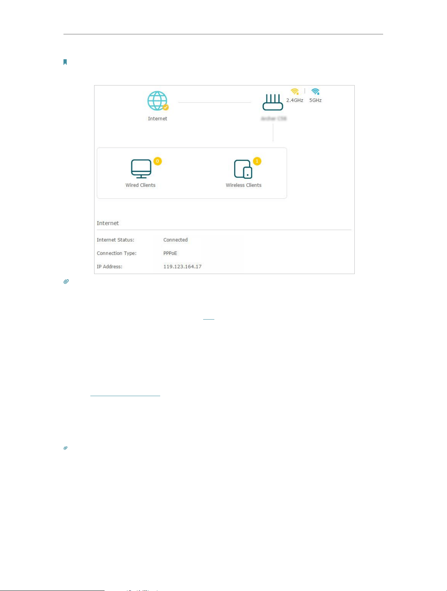Click the Wireless Clients count badge 1

tap(257, 161)
